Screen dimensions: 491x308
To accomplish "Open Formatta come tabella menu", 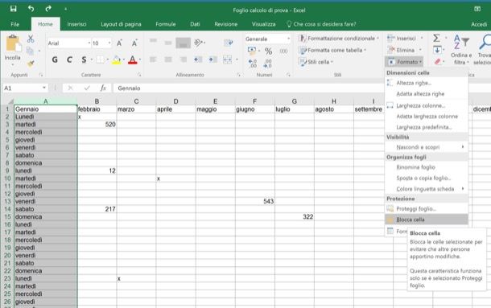I will tap(332, 50).
